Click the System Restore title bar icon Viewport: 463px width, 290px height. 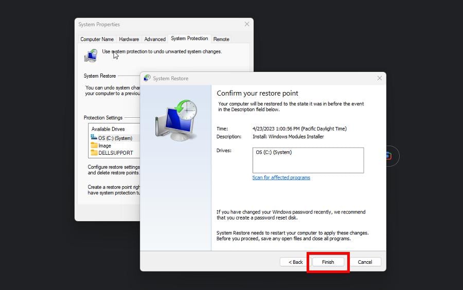pyautogui.click(x=147, y=78)
